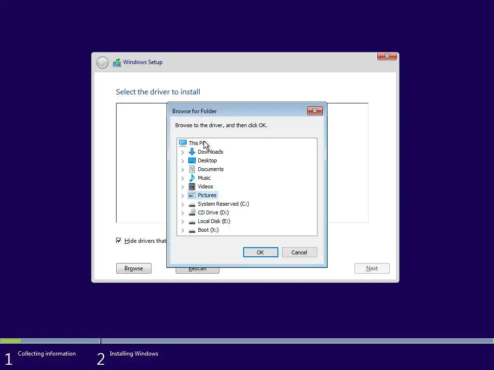494x370 pixels.
Task: Expand the Music folder node
Action: [182, 178]
